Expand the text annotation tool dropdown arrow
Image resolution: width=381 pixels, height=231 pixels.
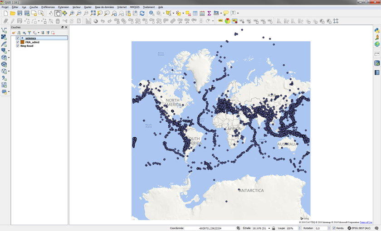[238, 14]
